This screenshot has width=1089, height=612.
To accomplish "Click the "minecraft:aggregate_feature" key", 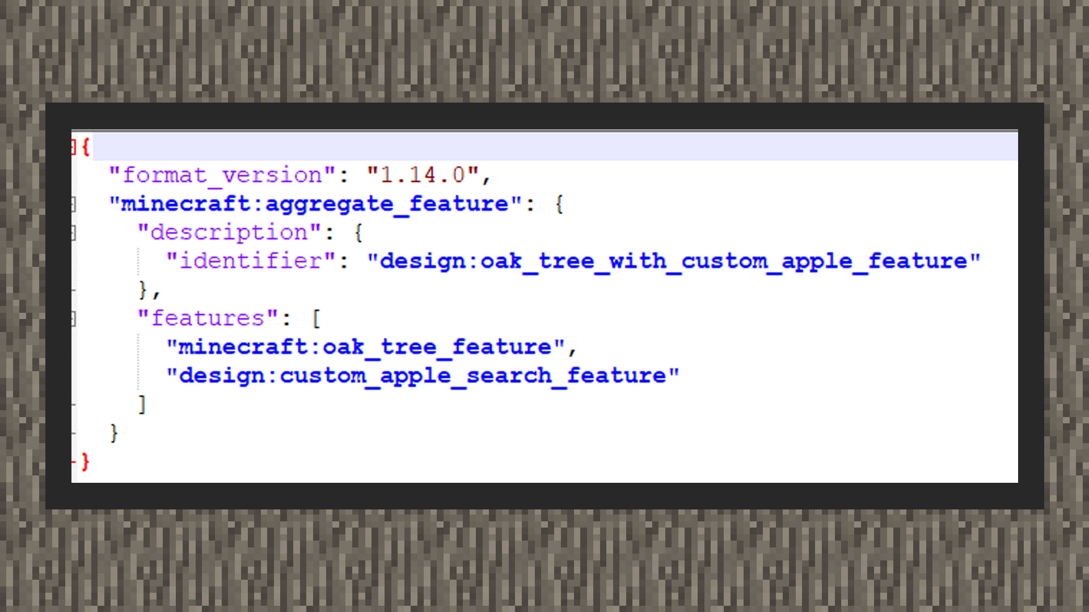I will [x=315, y=204].
